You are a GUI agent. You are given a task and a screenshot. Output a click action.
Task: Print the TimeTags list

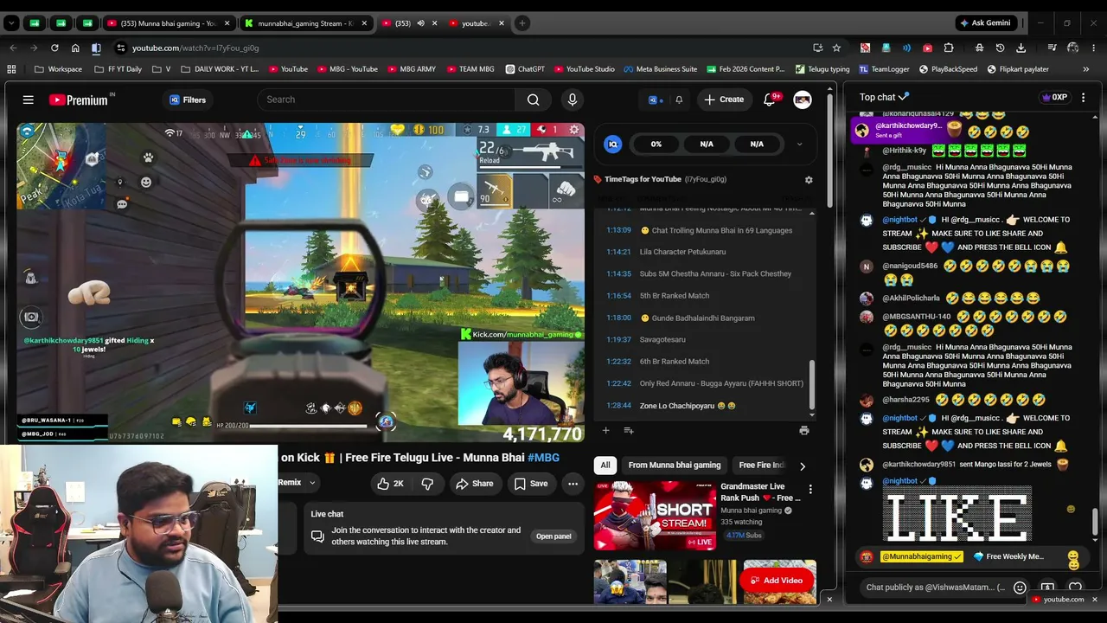[x=803, y=430]
